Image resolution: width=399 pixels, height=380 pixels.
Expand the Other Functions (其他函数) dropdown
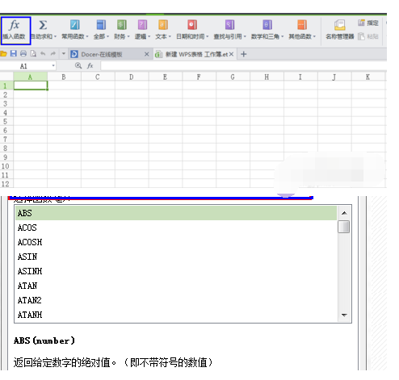[302, 30]
